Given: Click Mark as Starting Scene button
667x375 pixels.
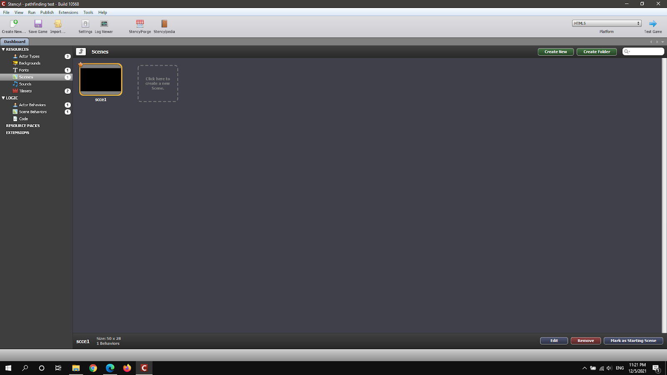Looking at the screenshot, I should [633, 341].
